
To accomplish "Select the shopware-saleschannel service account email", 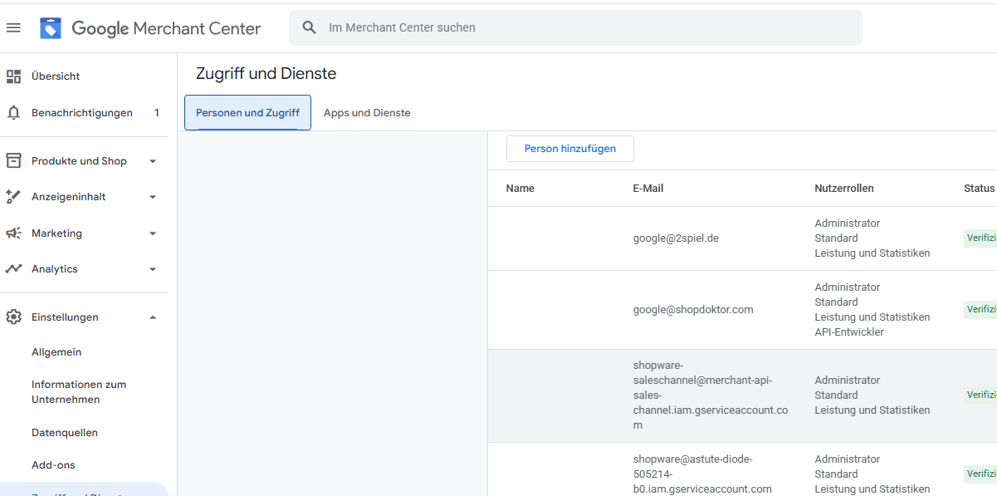I will coord(711,395).
